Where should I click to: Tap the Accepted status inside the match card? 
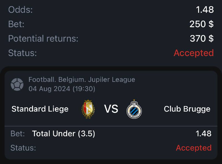coord(193,148)
